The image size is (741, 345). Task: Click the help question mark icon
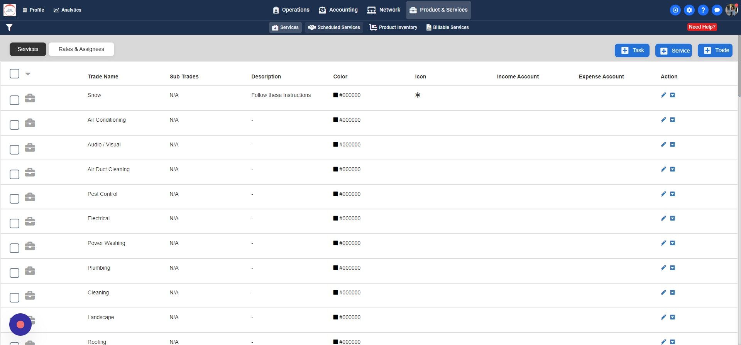[x=703, y=10]
